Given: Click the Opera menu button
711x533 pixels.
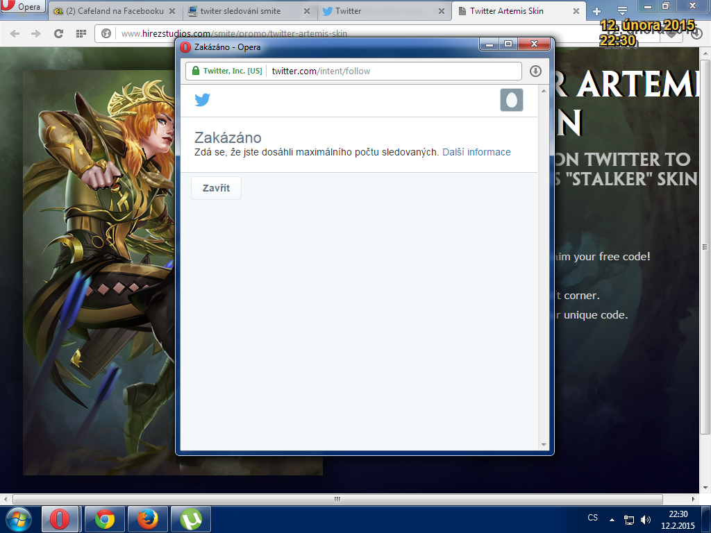Looking at the screenshot, I should click(22, 6).
